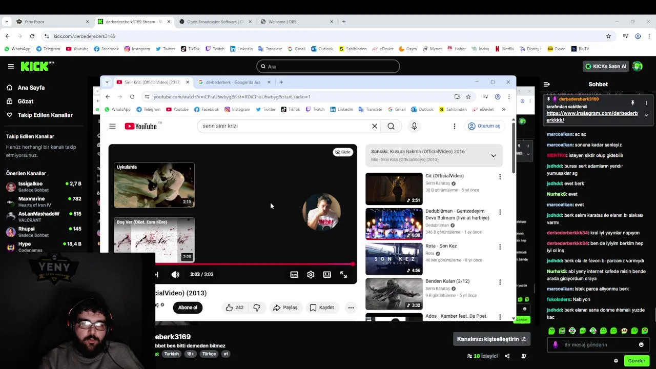Open options for Dedublüman - Gamzedeyim video

[500, 212]
